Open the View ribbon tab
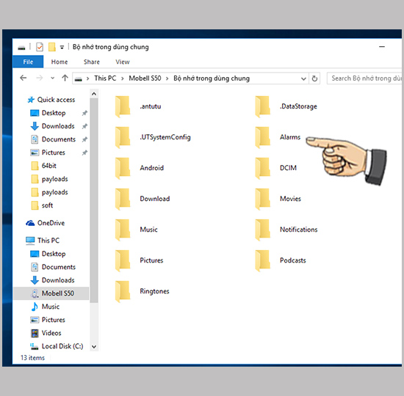The width and height of the screenshot is (404, 396). tap(123, 62)
